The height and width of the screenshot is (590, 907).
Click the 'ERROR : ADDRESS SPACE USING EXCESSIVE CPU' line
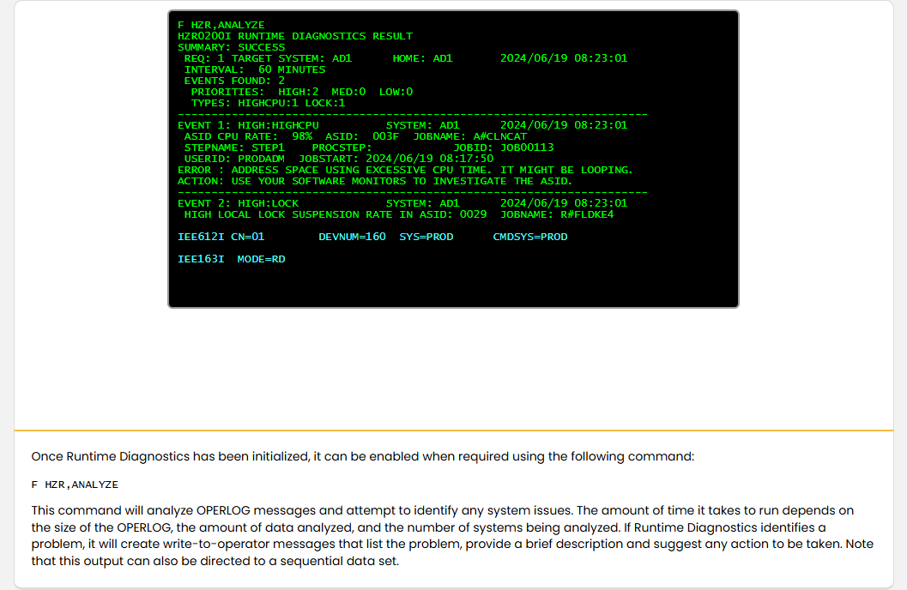point(405,170)
